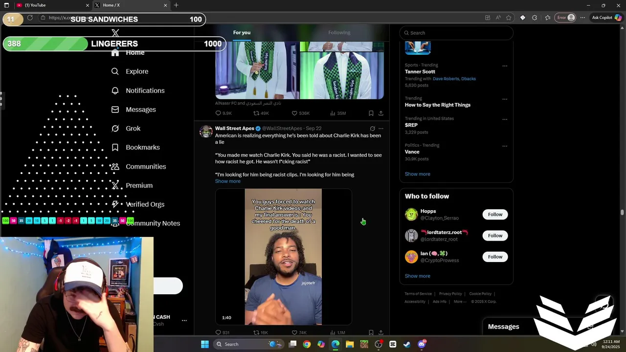Open more options for How to Say the Right Things trend
The width and height of the screenshot is (626, 352).
coord(505,99)
